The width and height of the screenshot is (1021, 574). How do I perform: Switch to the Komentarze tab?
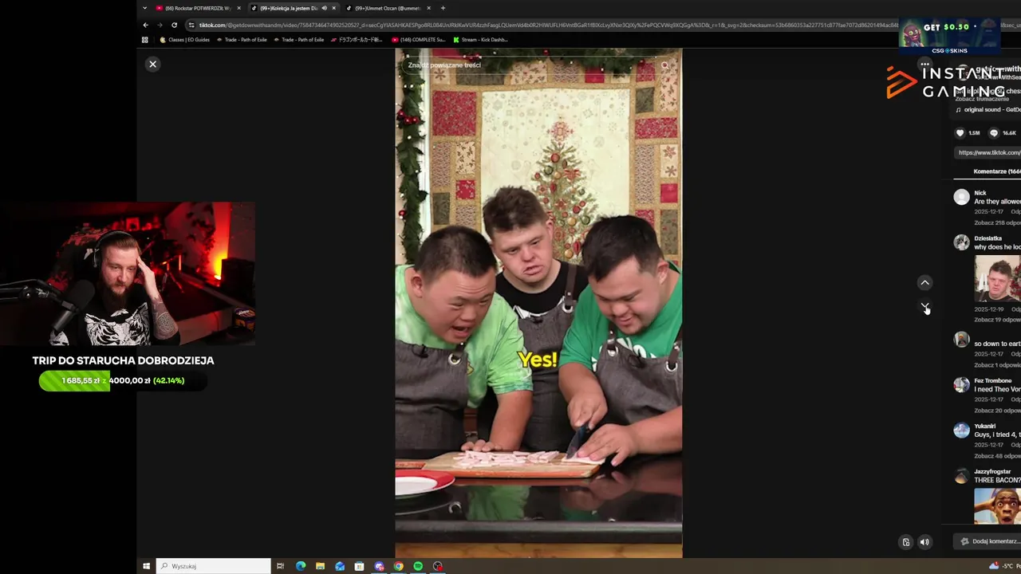(x=996, y=171)
